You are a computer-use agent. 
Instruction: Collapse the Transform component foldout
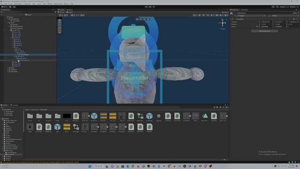tap(231, 19)
